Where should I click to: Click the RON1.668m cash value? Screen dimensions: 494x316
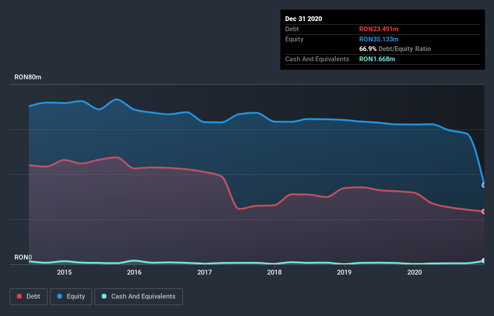pyautogui.click(x=377, y=59)
